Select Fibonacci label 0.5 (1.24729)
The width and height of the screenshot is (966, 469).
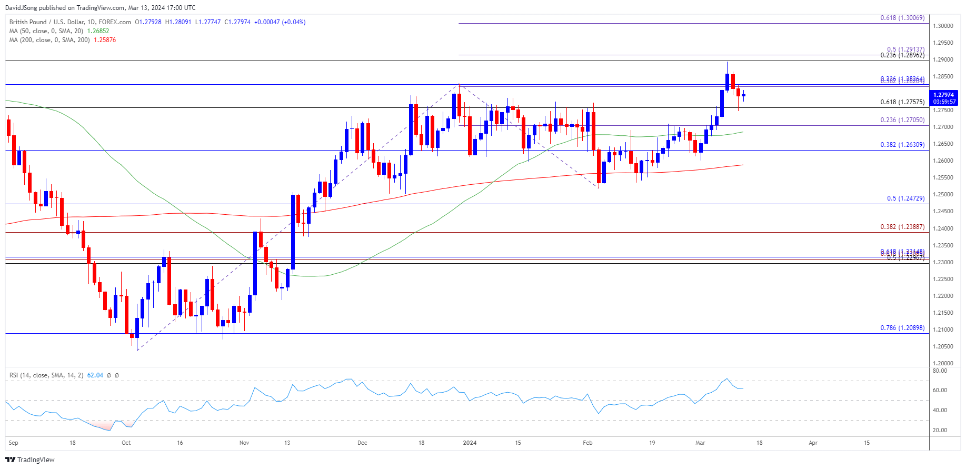click(x=905, y=198)
